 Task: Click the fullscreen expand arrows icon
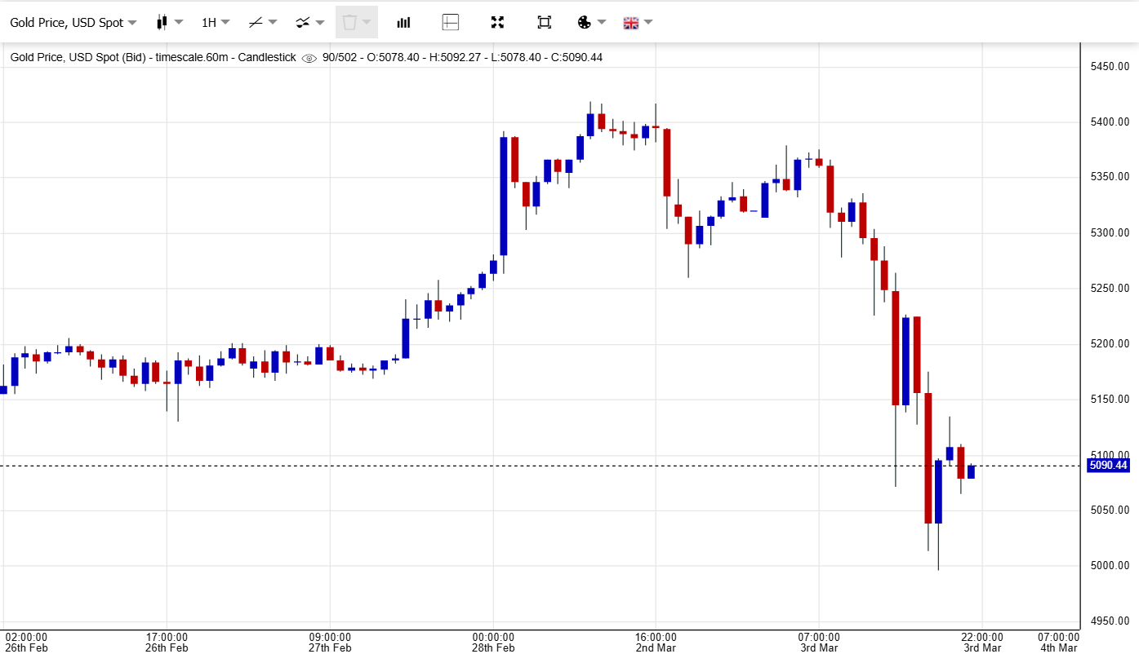tap(497, 23)
